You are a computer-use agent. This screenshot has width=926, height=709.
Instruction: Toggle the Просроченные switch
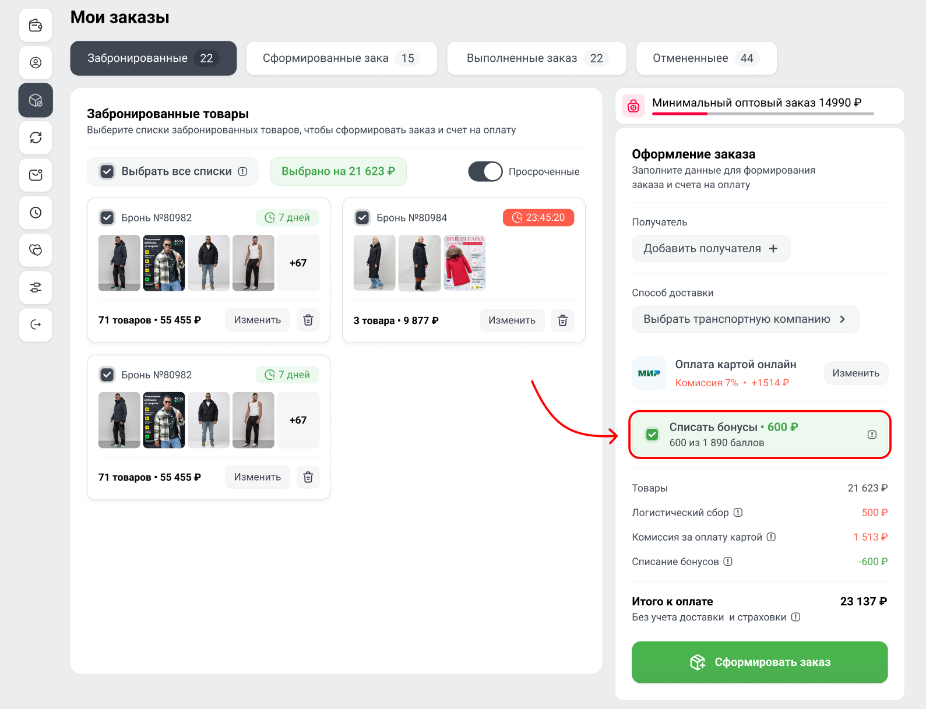coord(485,172)
